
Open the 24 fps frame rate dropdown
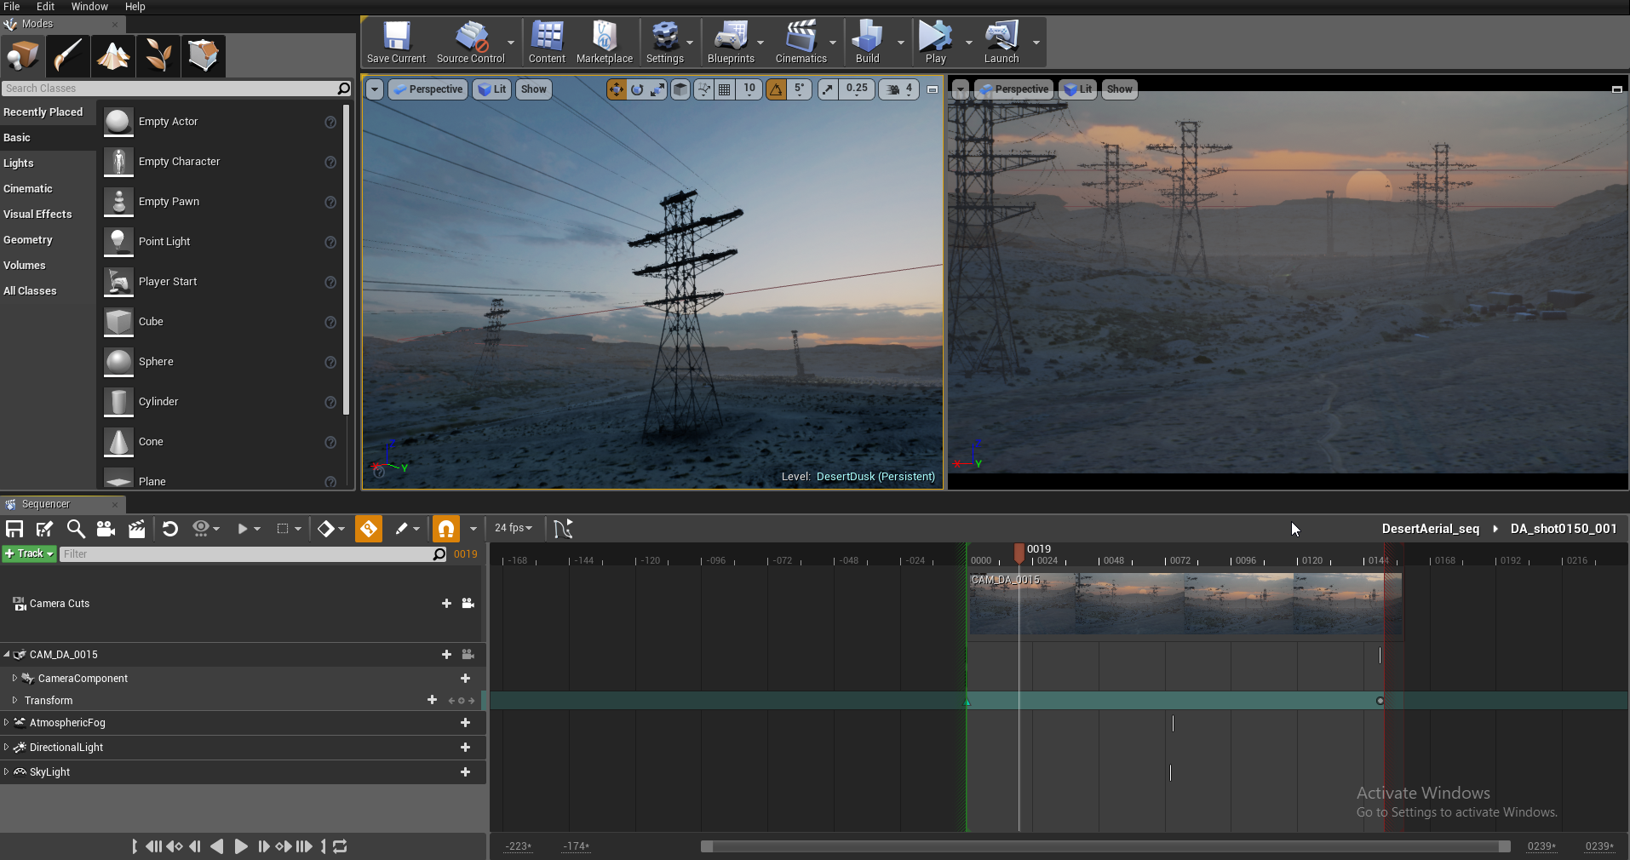coord(514,528)
